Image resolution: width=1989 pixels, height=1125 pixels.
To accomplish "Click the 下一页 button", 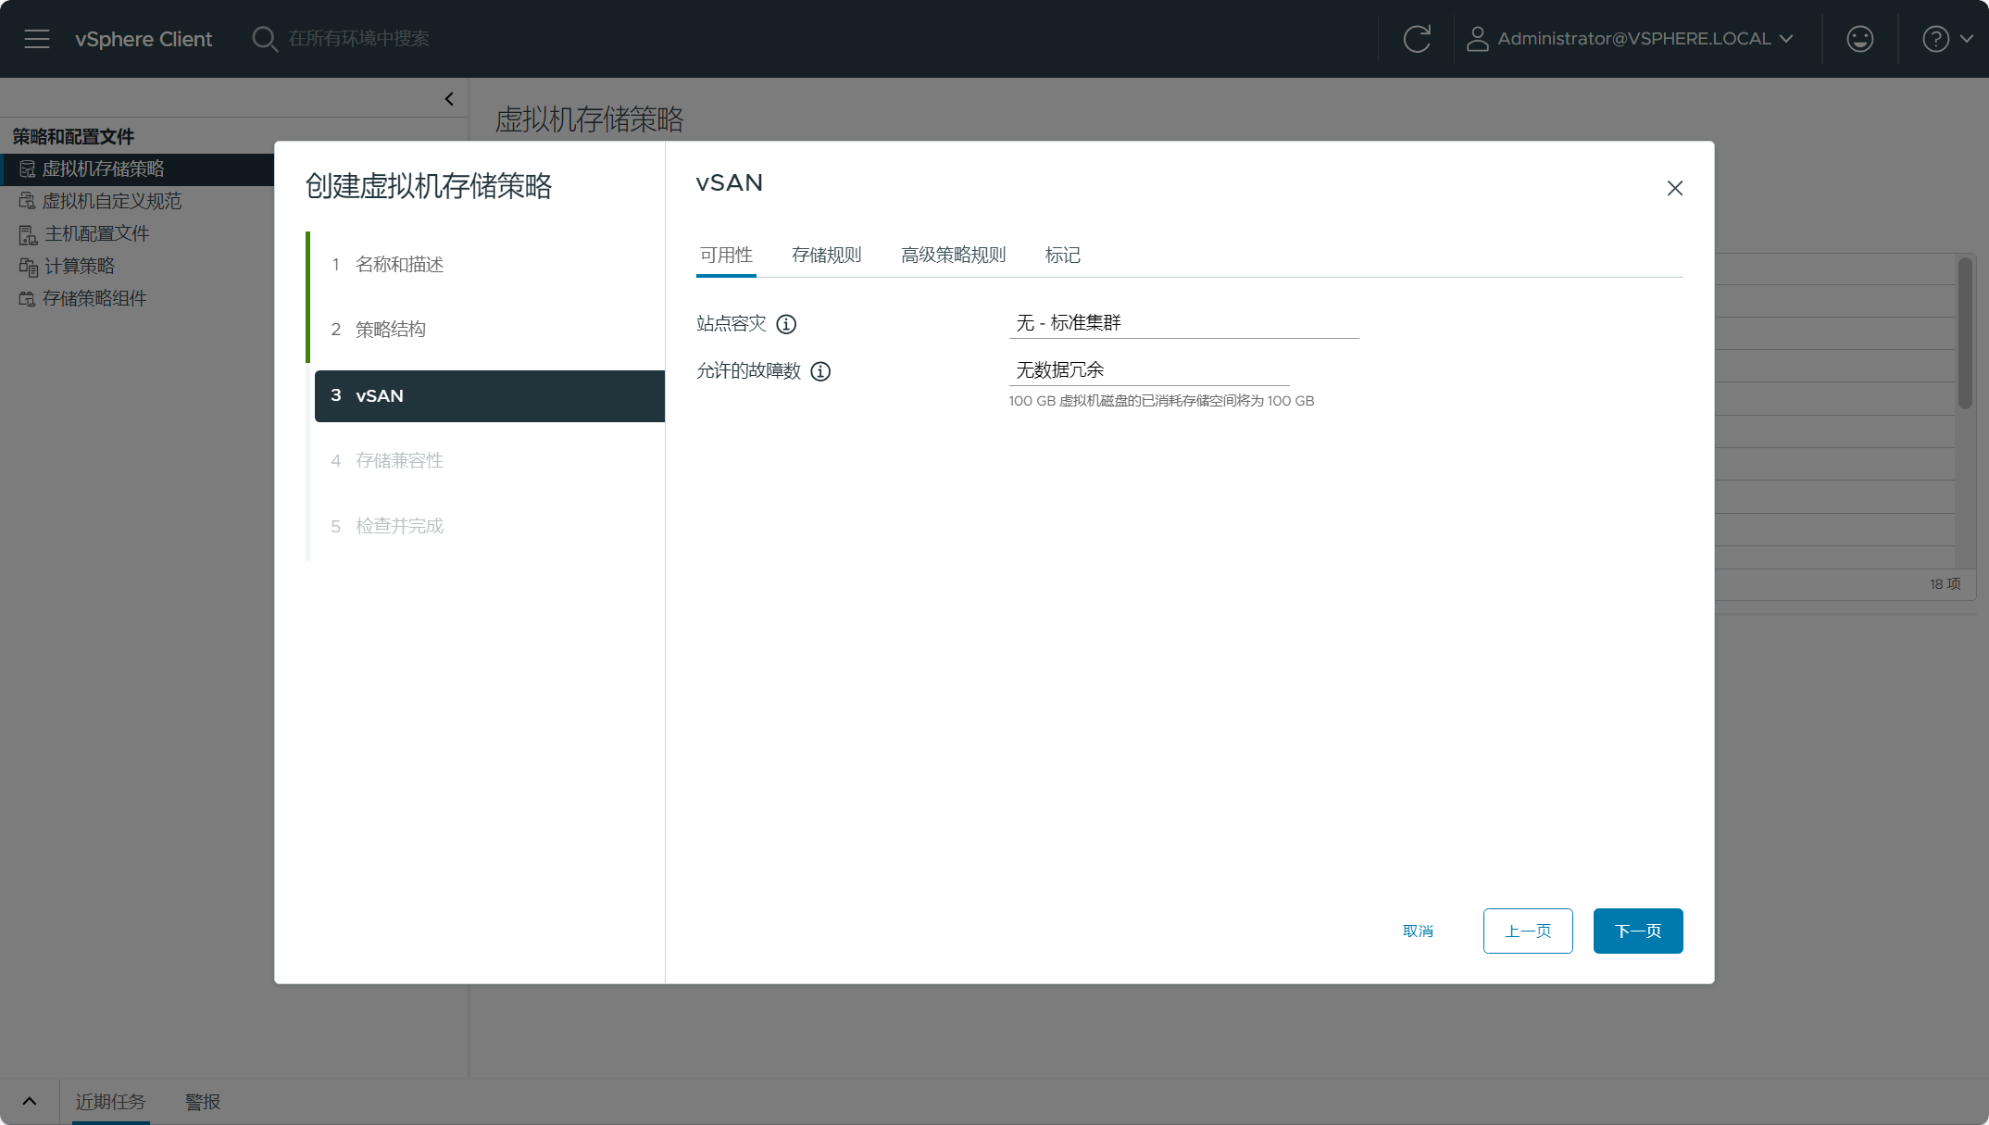I will point(1637,931).
